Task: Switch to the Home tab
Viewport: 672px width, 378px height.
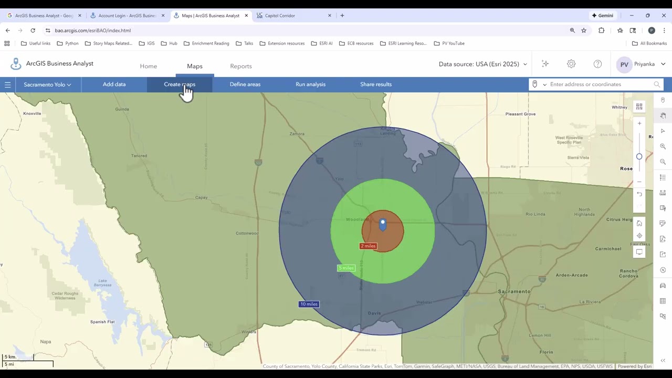Action: point(149,66)
